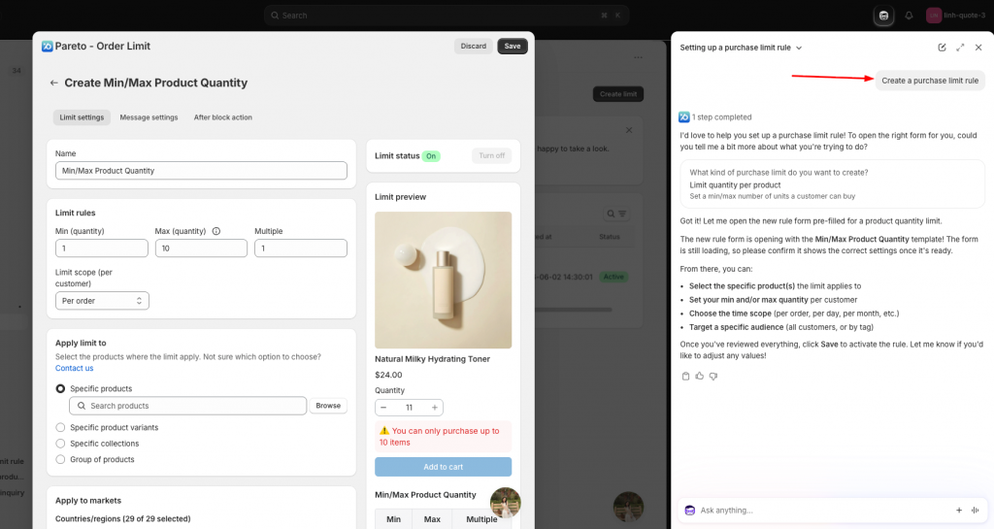Close the assistant side panel

tap(978, 48)
